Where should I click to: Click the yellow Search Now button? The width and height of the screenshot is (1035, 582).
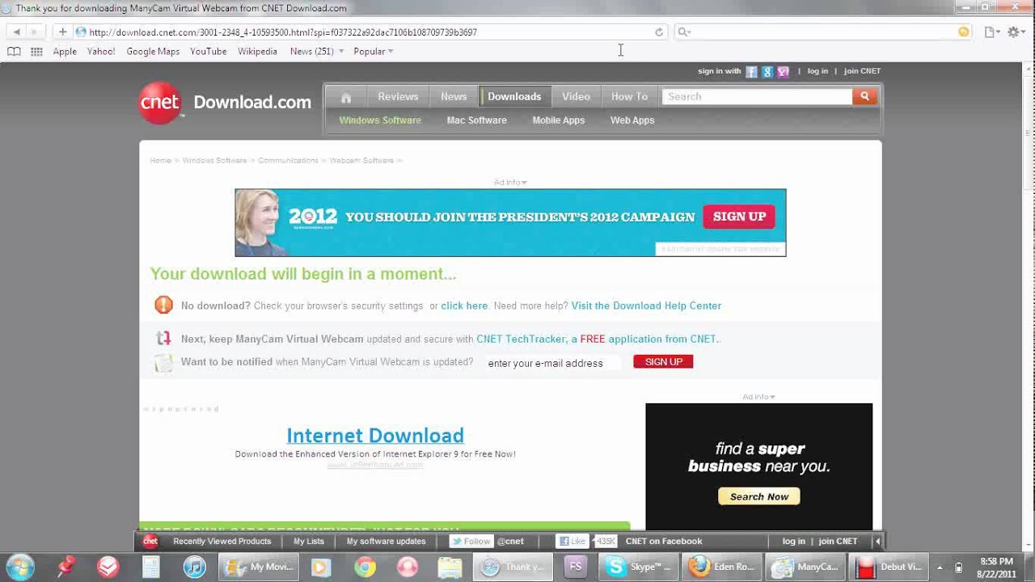tap(759, 496)
